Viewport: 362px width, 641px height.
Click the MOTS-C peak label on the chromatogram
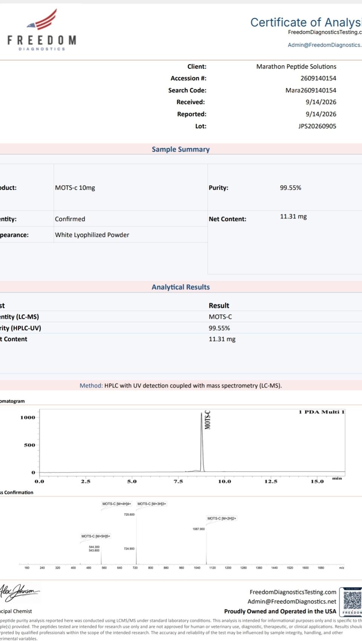(207, 420)
